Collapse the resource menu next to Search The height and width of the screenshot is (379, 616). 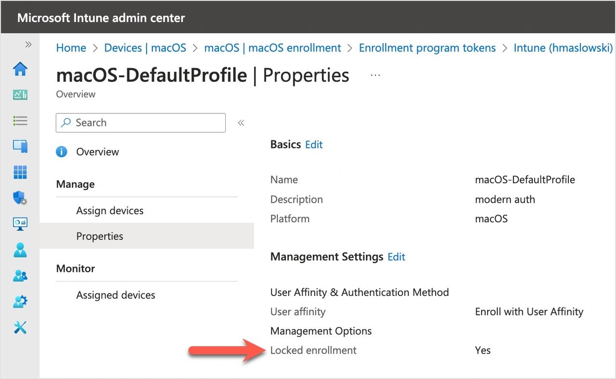pos(241,123)
